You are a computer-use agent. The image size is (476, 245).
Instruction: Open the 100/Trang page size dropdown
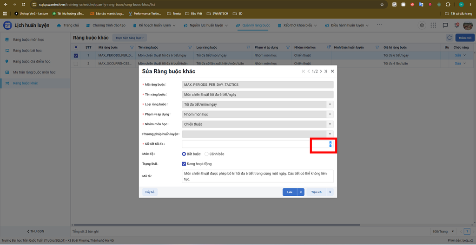(x=443, y=232)
